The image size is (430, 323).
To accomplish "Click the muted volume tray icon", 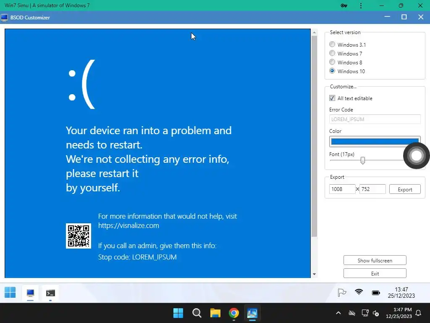I will point(376,313).
